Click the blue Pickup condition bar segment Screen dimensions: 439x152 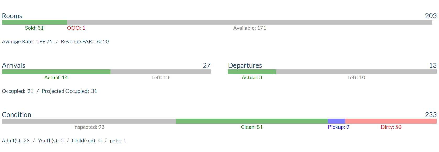click(337, 121)
